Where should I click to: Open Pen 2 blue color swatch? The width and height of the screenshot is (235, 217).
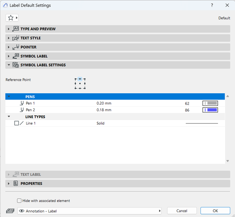210,110
